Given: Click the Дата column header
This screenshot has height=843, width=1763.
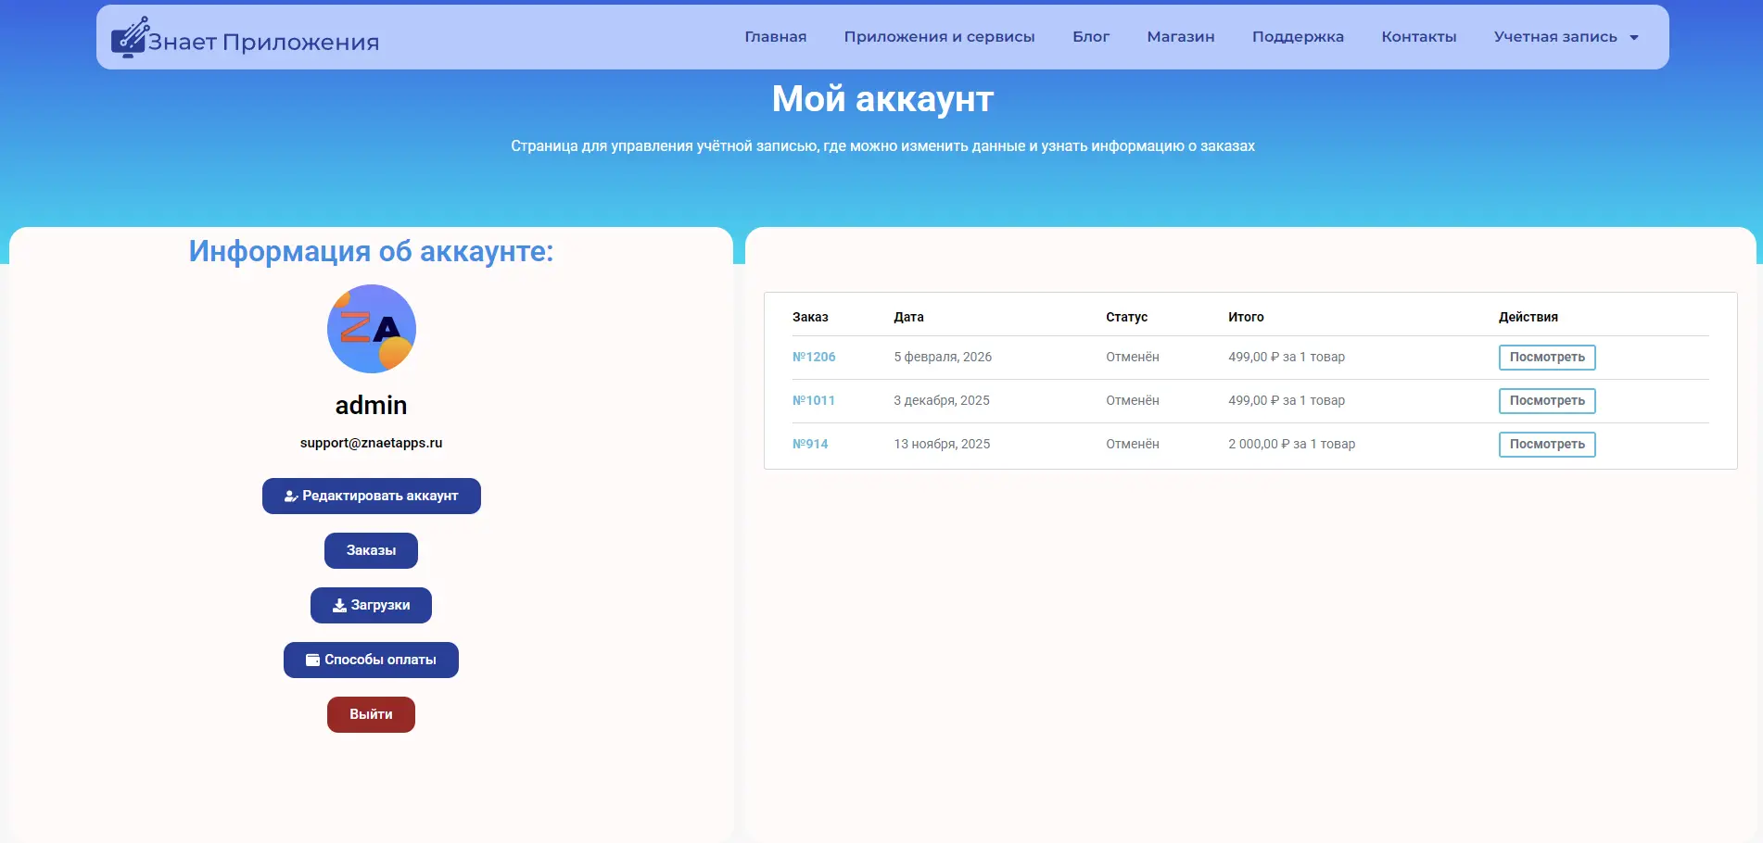Looking at the screenshot, I should pos(908,317).
